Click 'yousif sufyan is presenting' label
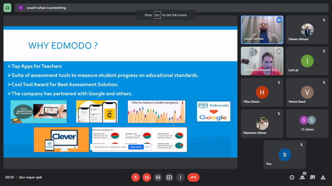 click(x=46, y=8)
